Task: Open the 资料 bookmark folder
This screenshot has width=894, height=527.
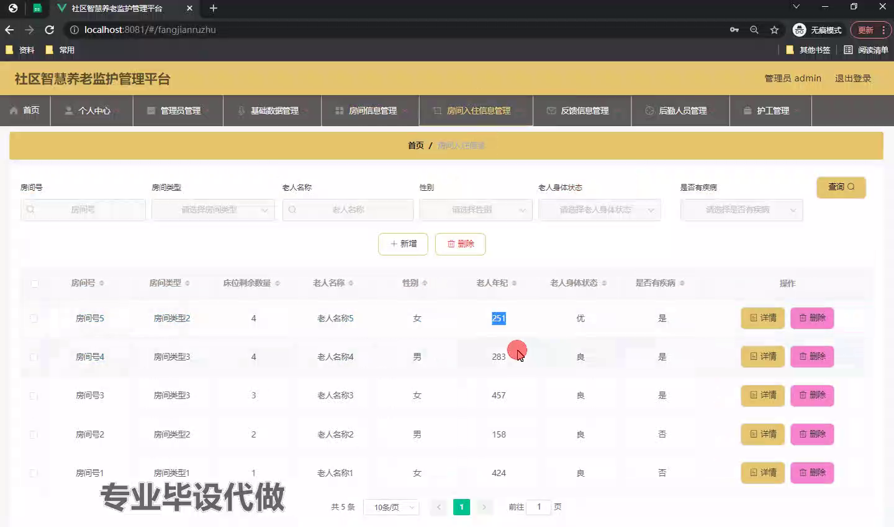Action: click(x=20, y=50)
